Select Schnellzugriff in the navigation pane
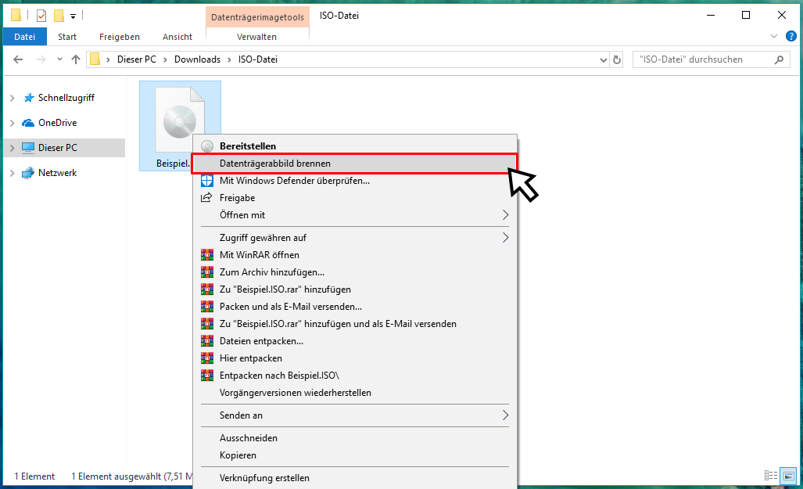Screen dimensions: 803x489 pyautogui.click(x=66, y=98)
